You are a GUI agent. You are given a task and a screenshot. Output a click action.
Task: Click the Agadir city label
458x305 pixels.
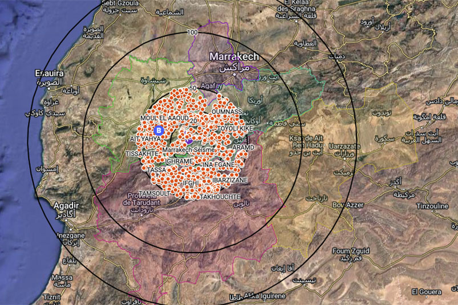[x=66, y=206]
